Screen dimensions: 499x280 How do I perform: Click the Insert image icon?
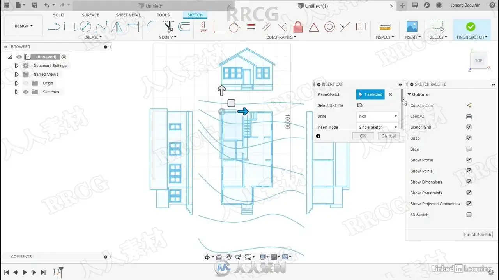click(x=412, y=26)
